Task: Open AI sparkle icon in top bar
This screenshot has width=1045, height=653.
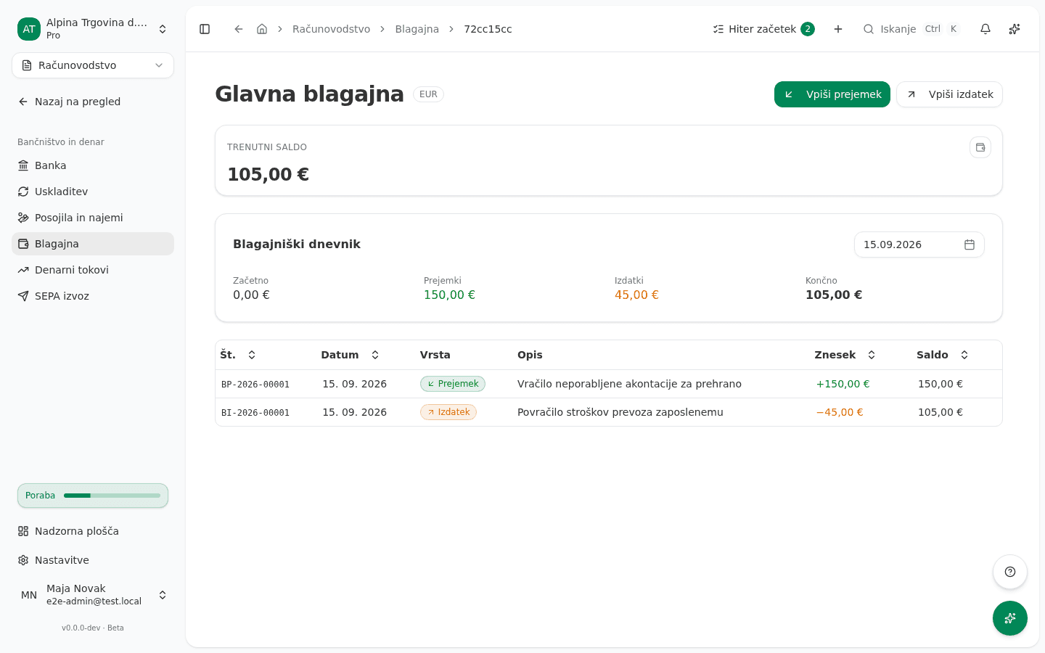Action: coord(1015,29)
